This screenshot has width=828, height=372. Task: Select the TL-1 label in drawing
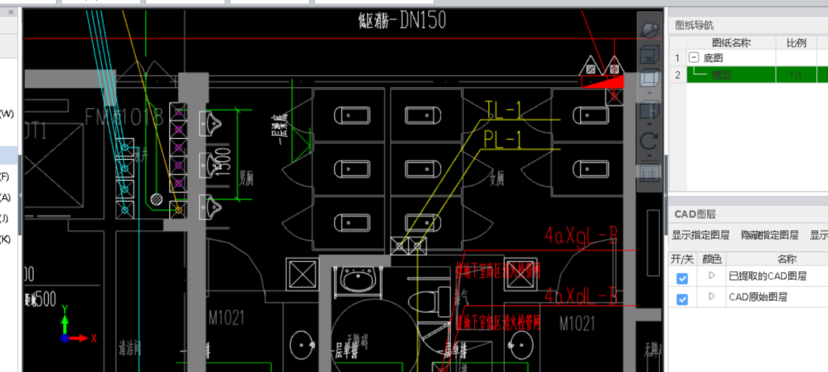tap(503, 110)
